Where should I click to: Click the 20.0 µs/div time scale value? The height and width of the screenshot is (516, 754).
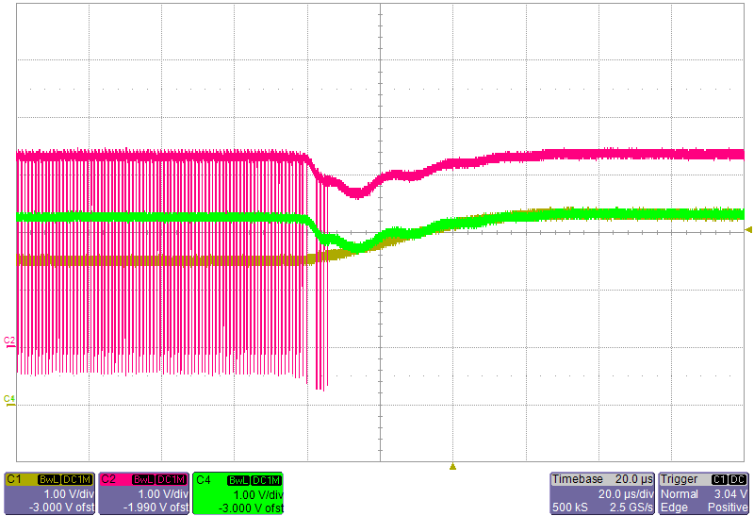[626, 494]
